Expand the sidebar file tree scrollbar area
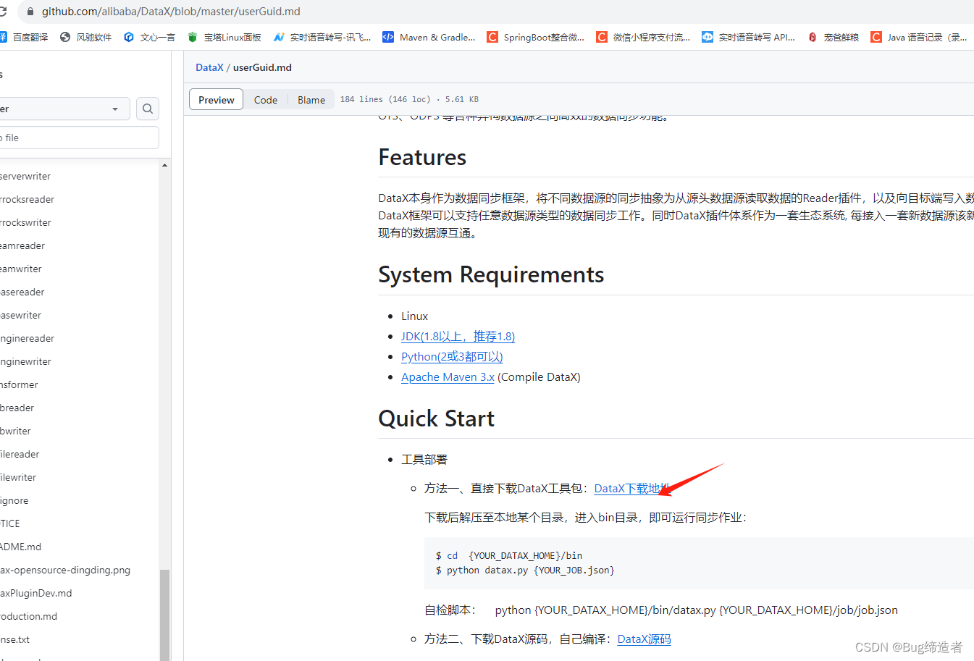 (165, 615)
